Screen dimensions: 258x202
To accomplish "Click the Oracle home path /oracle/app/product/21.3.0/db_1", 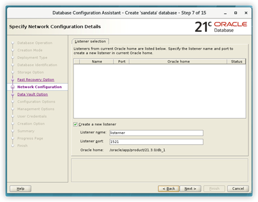I will click(137, 150).
